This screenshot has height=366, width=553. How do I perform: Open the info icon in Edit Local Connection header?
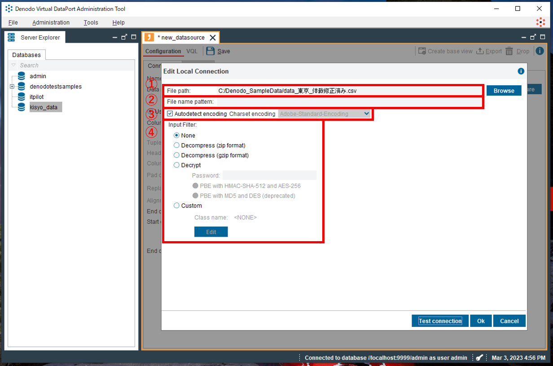(521, 71)
